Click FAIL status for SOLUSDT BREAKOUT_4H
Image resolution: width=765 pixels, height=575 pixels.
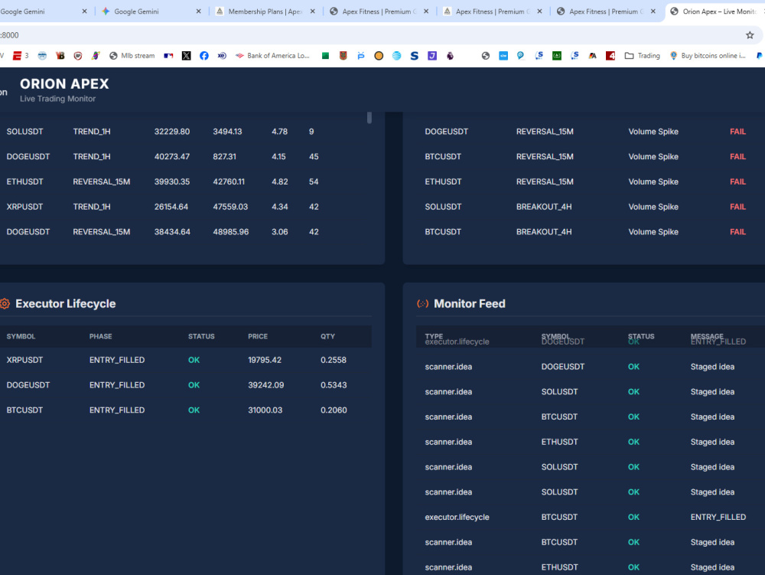click(x=737, y=207)
